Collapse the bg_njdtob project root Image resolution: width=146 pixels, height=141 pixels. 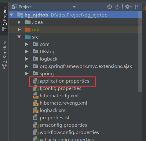pos(12,15)
